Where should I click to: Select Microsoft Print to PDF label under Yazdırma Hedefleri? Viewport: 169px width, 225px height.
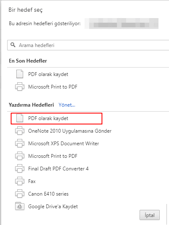pos(53,156)
